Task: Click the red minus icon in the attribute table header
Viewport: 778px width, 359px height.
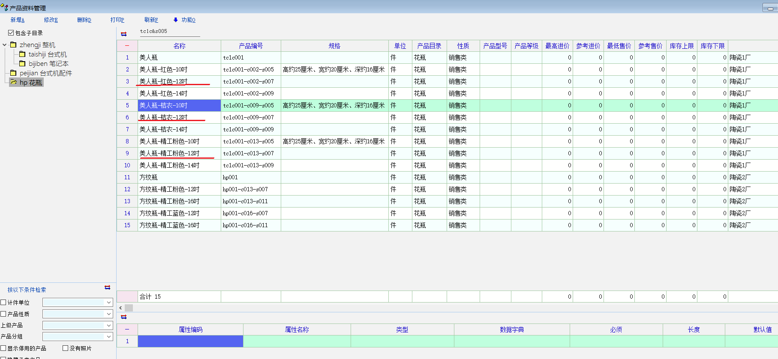Action: [127, 329]
